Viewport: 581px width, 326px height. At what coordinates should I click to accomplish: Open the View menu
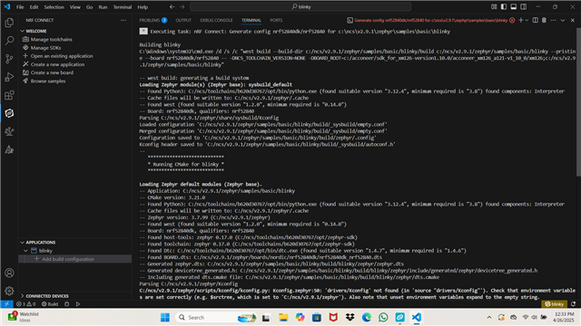(x=74, y=7)
